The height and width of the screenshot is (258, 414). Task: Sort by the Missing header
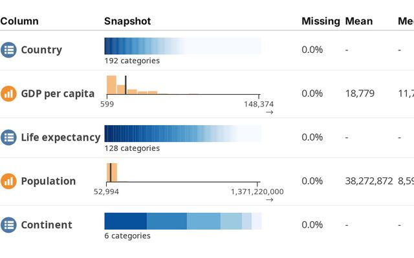[x=320, y=21]
